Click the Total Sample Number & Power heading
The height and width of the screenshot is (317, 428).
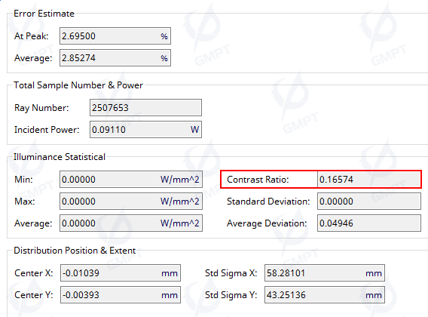tap(78, 85)
